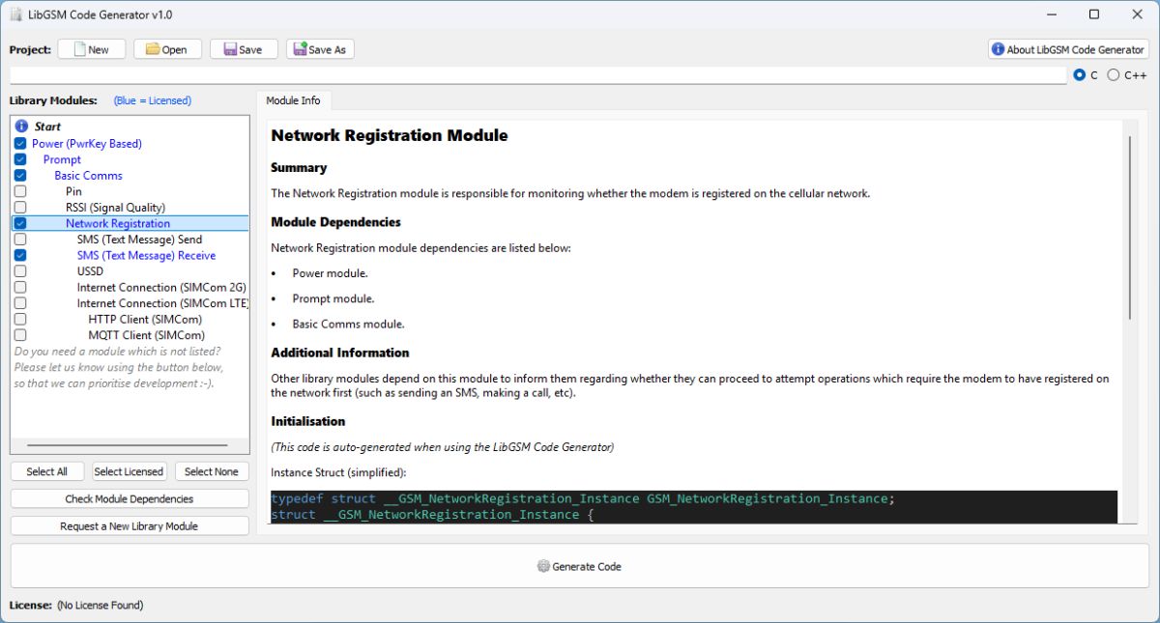This screenshot has height=623, width=1160.
Task: Click the Save project button
Action: [x=244, y=49]
